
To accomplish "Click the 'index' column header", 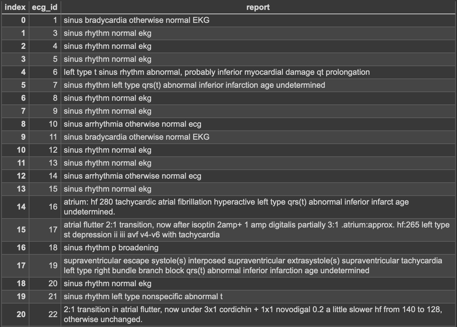I will coord(15,7).
